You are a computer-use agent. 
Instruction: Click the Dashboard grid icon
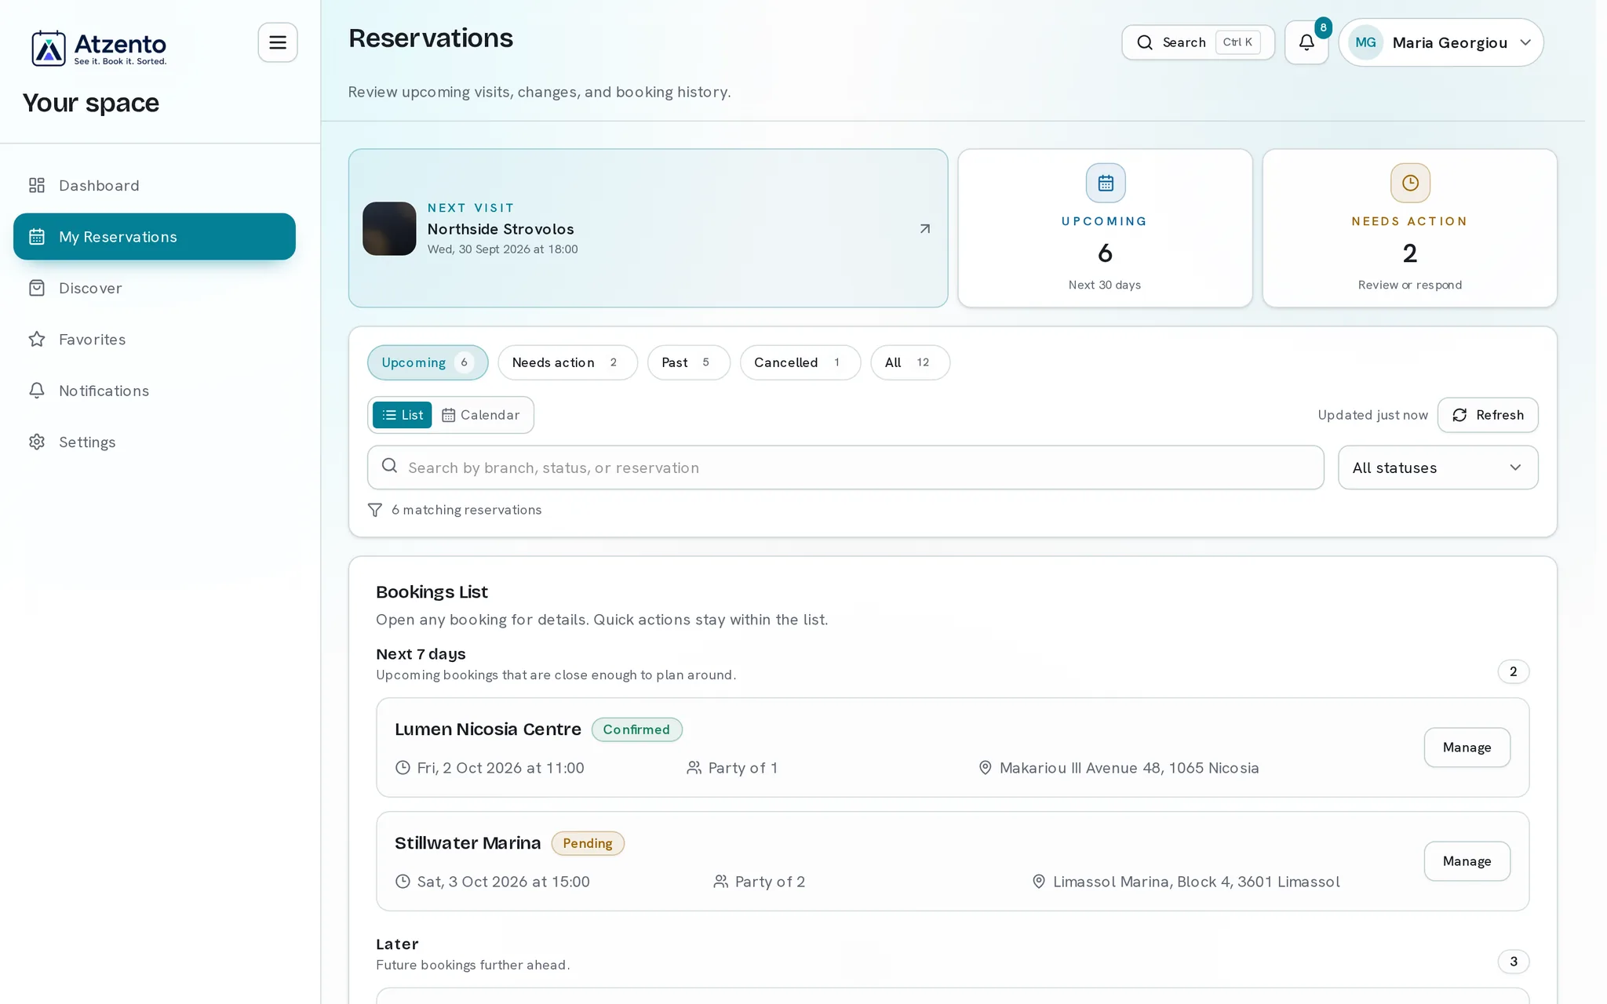pos(37,185)
